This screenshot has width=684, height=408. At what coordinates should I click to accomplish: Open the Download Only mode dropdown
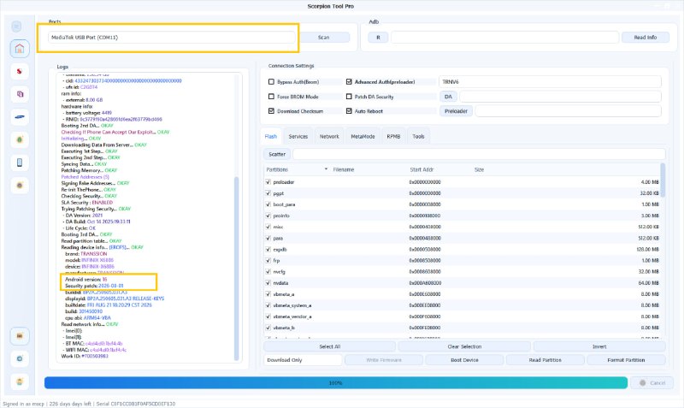[303, 360]
